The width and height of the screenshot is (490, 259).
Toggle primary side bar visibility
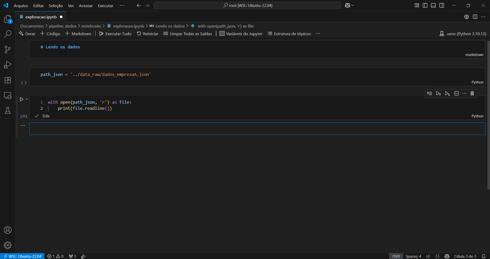[425, 5]
